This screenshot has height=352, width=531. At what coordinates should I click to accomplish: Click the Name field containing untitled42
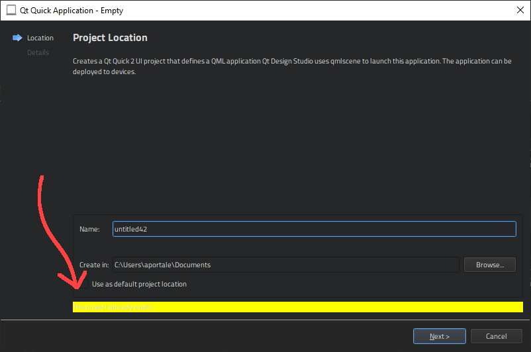coord(314,229)
